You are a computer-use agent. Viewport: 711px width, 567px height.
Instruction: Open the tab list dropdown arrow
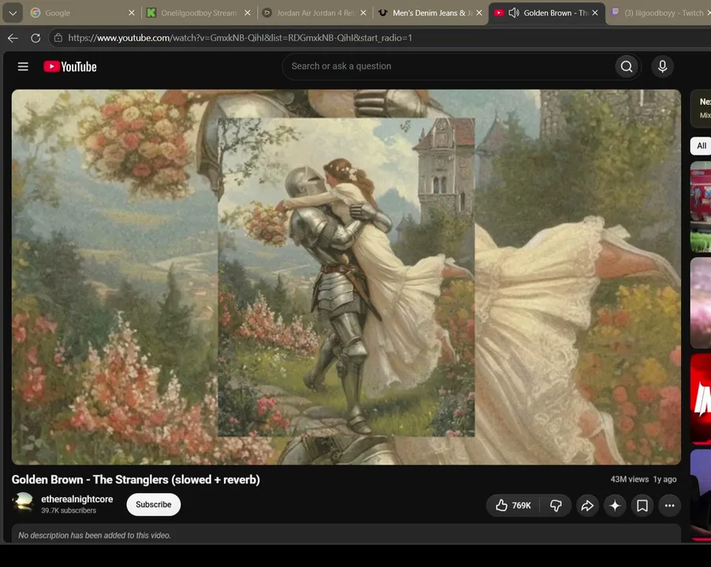pyautogui.click(x=13, y=13)
